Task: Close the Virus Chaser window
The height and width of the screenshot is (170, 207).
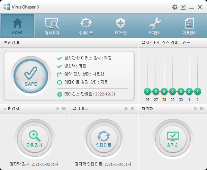Action: point(200,7)
